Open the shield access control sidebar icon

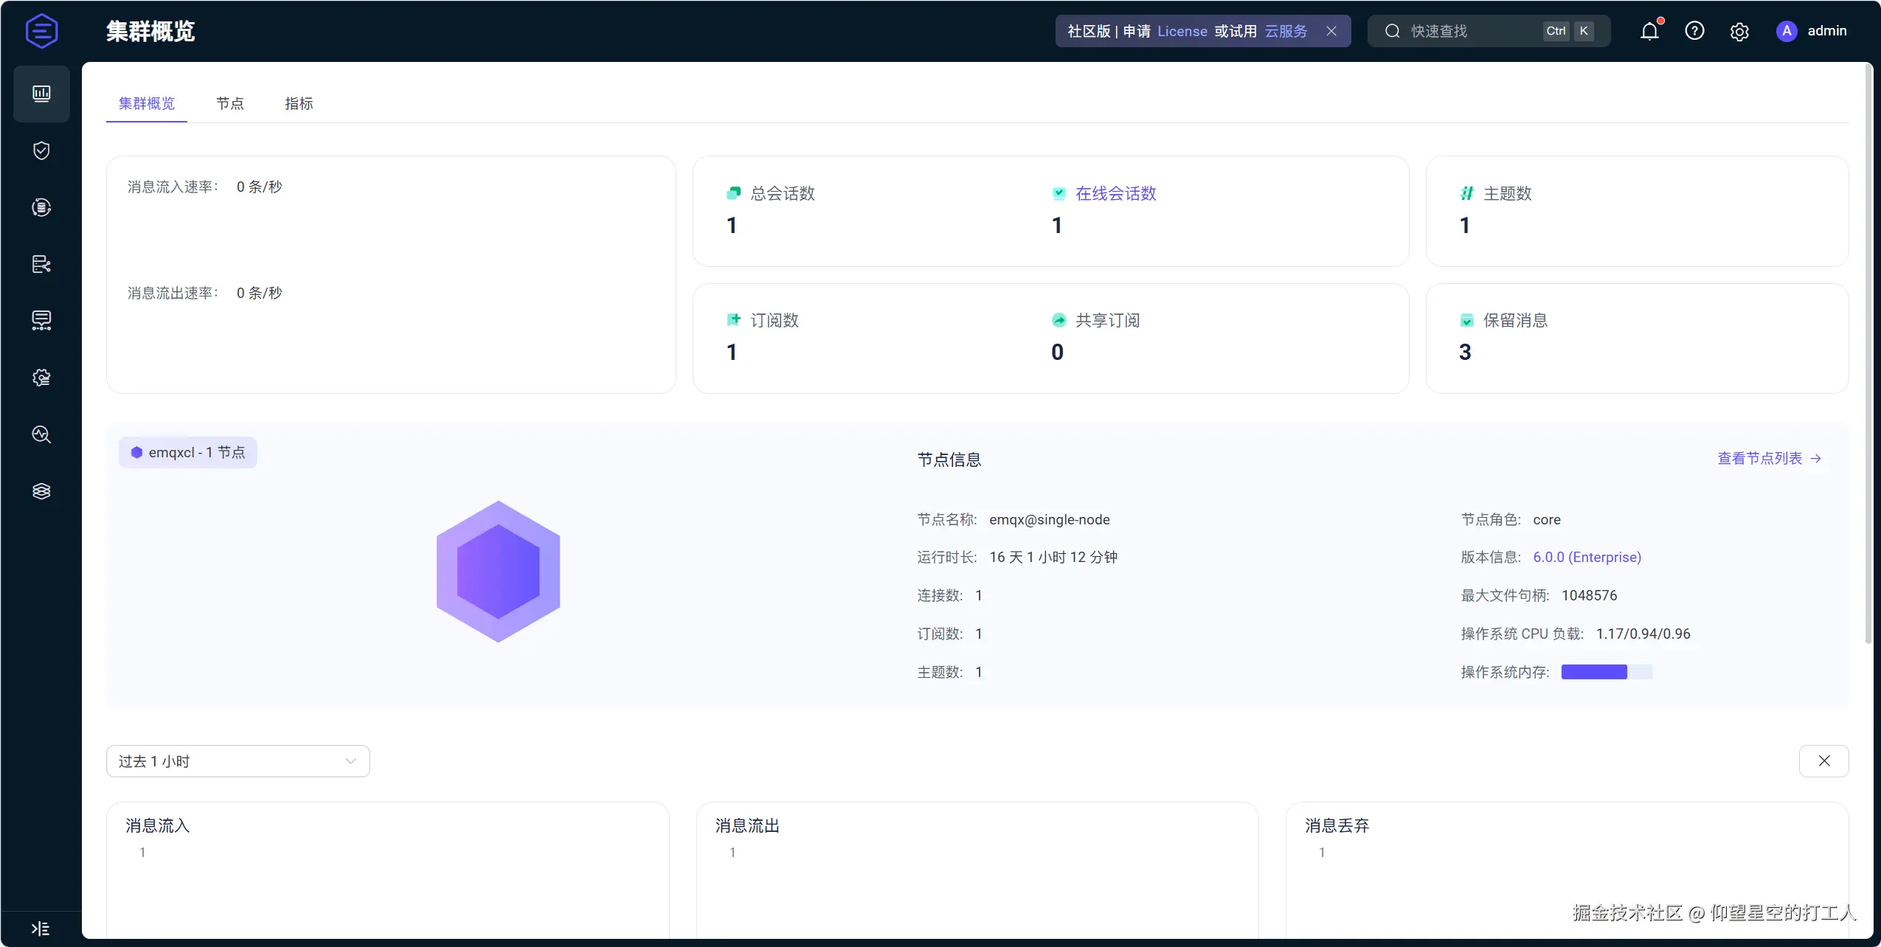(x=41, y=150)
